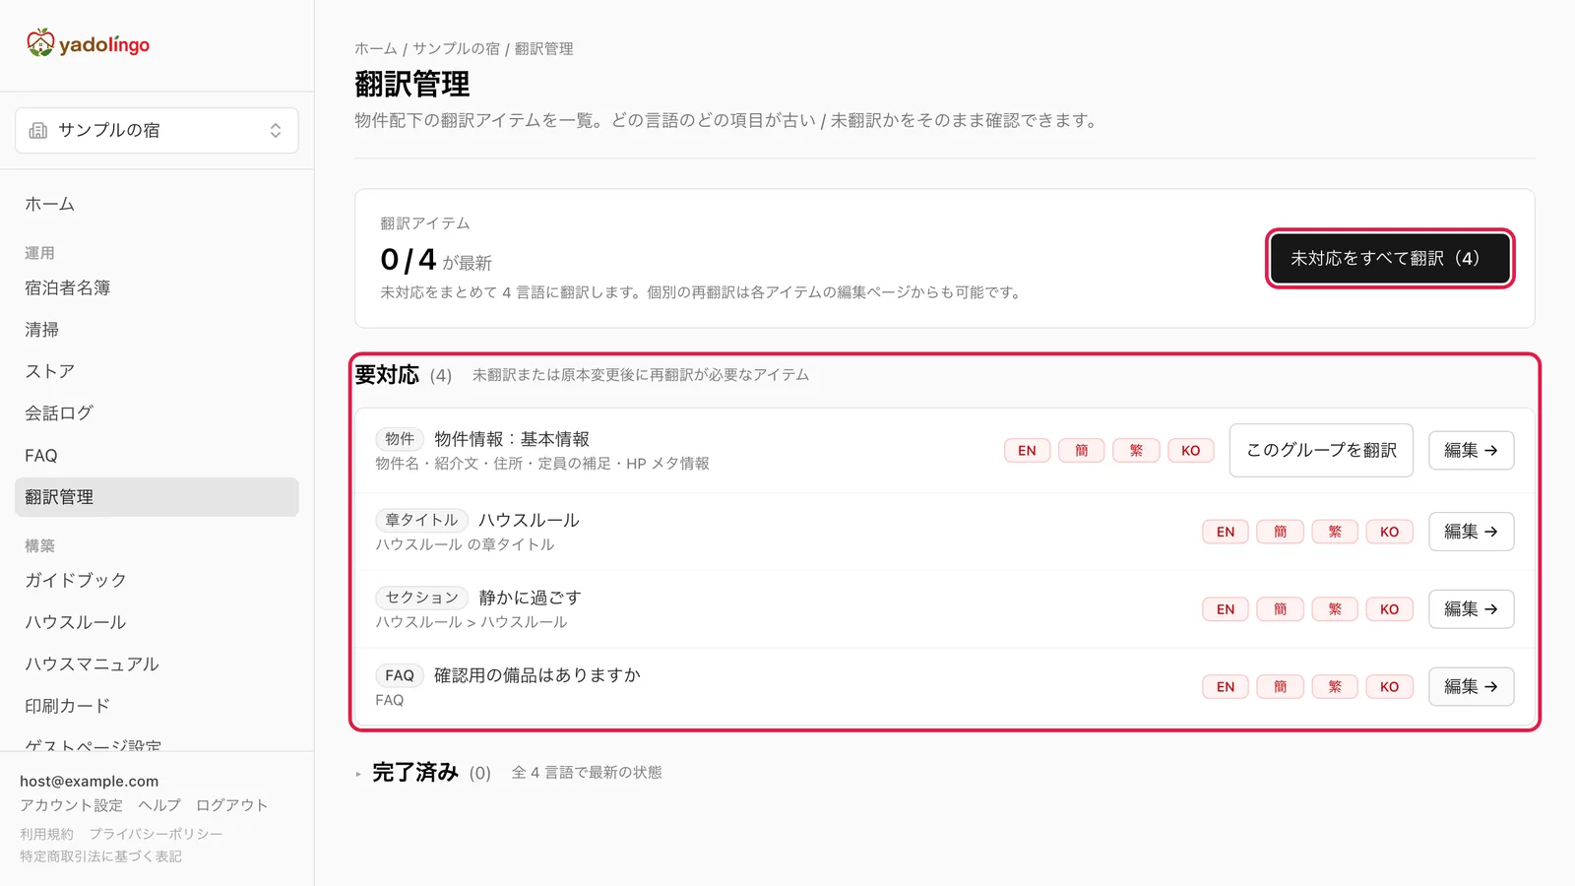The image size is (1575, 886).
Task: Click 未対応をすべて翻訳 (4) button
Action: [1390, 258]
